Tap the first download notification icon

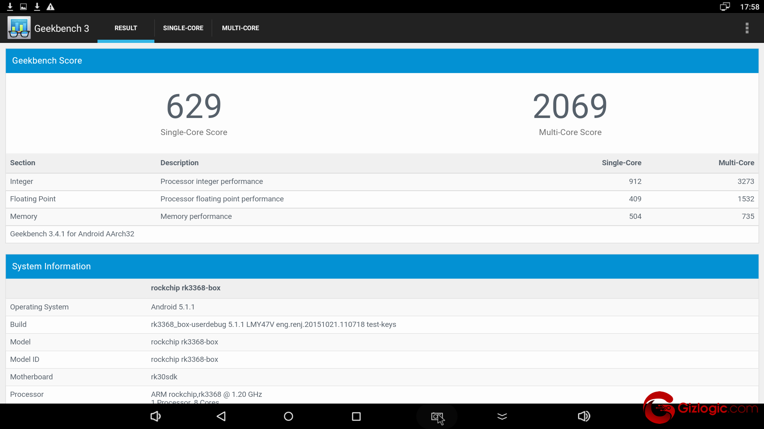point(10,7)
